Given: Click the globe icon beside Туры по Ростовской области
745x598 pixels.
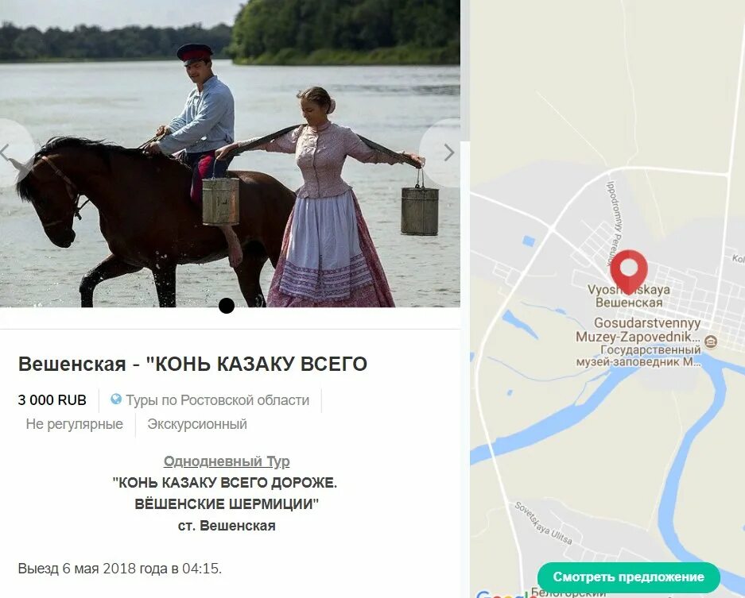Looking at the screenshot, I should click(x=116, y=399).
